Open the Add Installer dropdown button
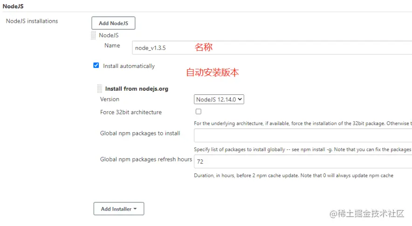The image size is (412, 226). (x=119, y=209)
